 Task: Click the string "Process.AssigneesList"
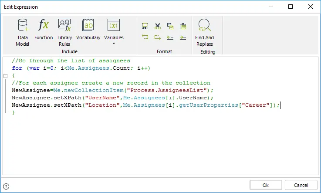point(167,90)
